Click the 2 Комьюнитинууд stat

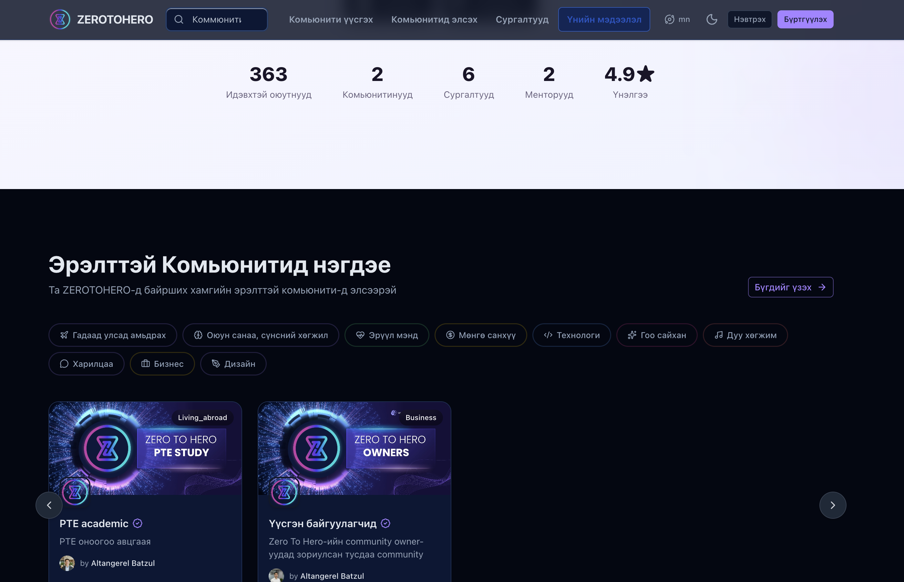377,82
